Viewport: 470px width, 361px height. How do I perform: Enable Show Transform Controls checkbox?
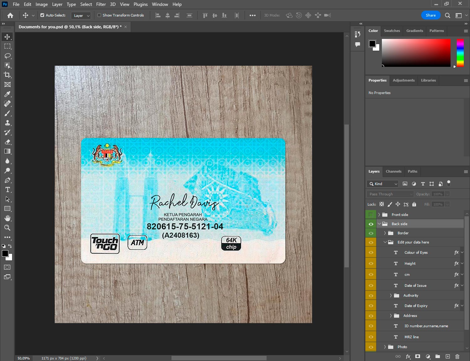pos(99,15)
